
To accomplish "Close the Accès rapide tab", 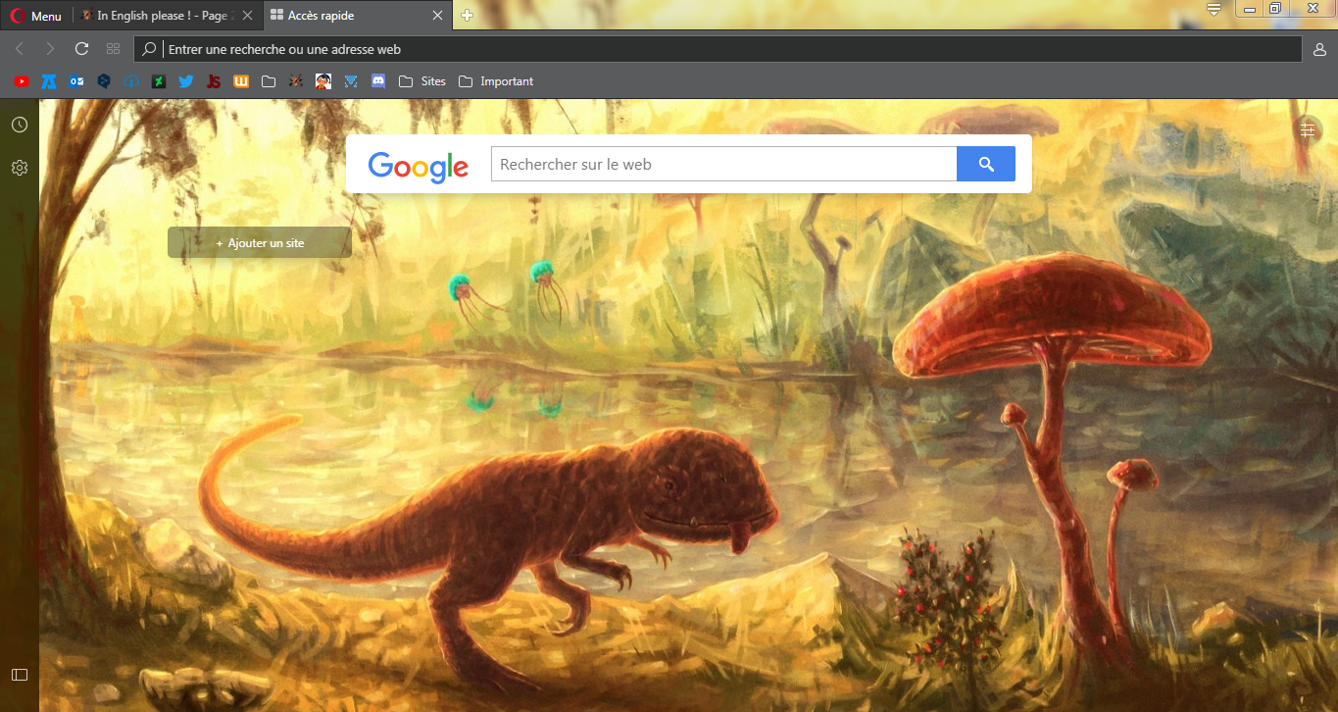I will tap(439, 16).
